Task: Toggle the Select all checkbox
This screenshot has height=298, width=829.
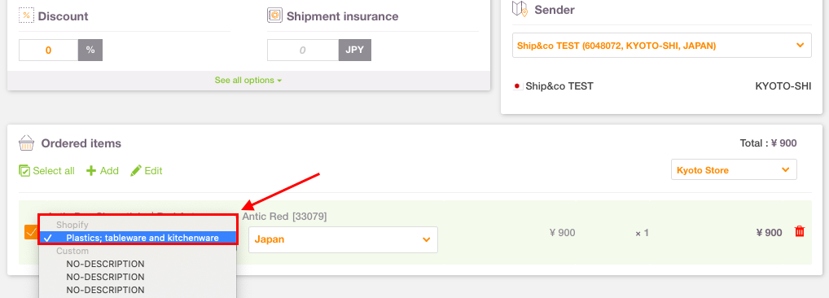Action: (24, 171)
